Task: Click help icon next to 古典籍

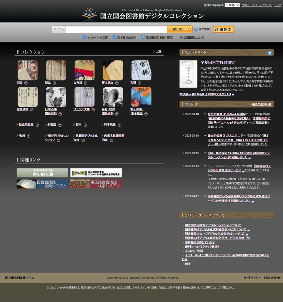Action: 85,83
